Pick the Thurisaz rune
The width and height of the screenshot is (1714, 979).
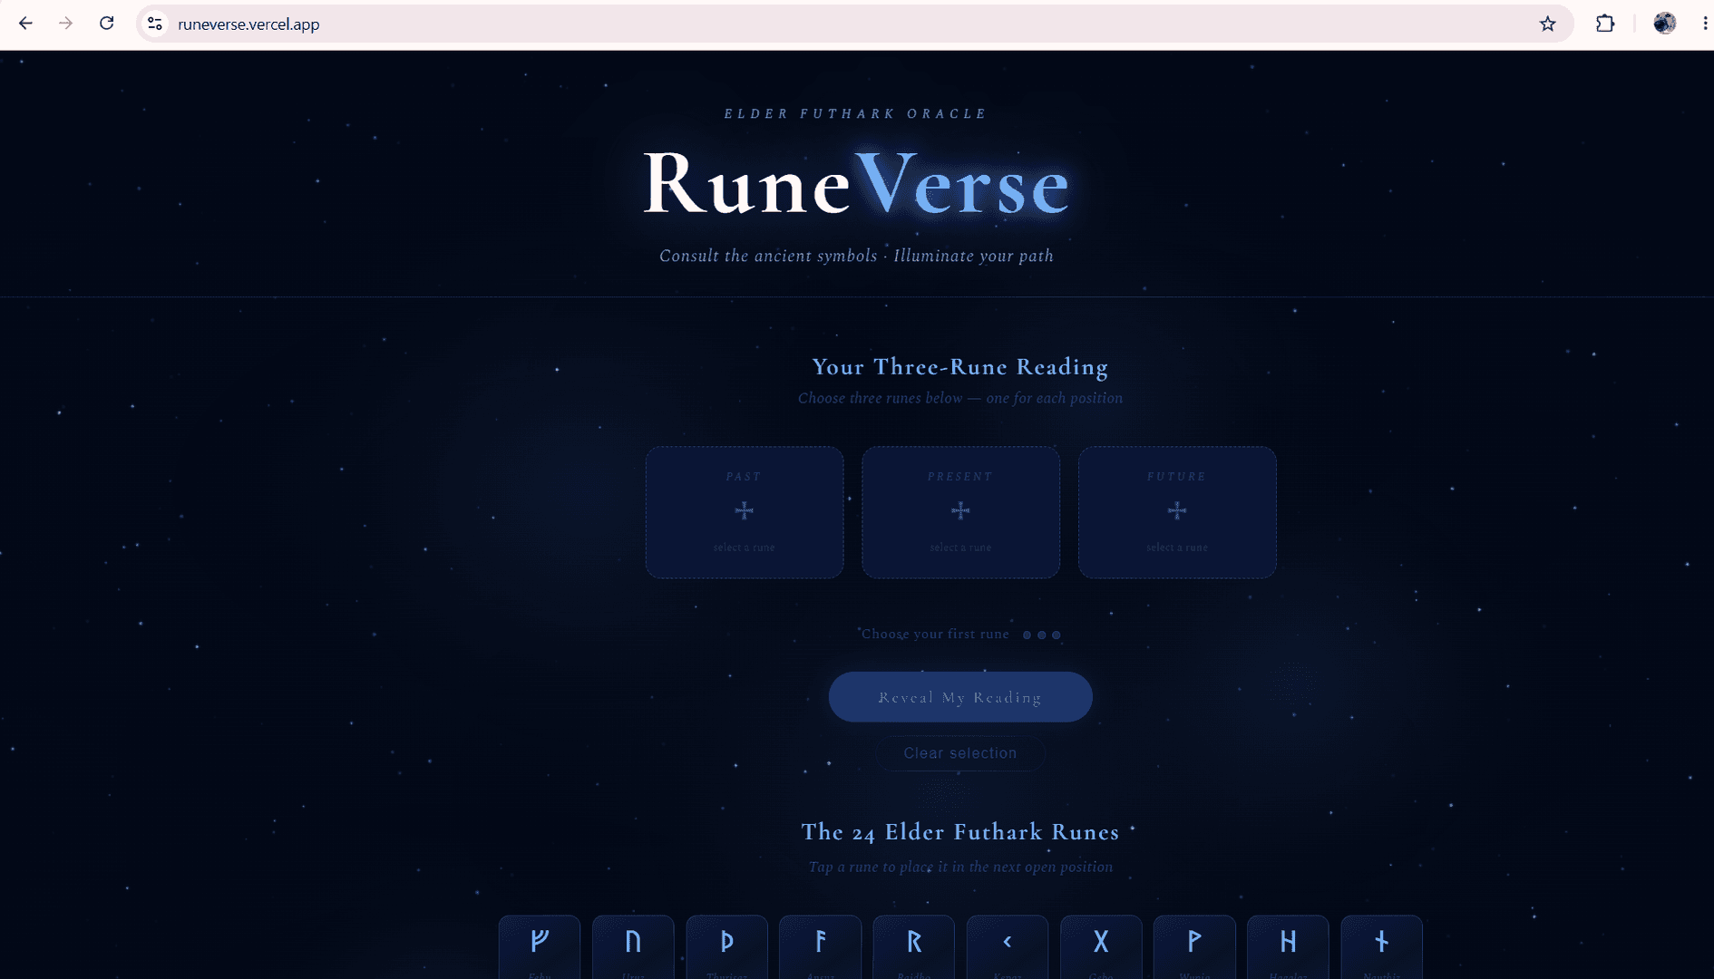point(726,947)
